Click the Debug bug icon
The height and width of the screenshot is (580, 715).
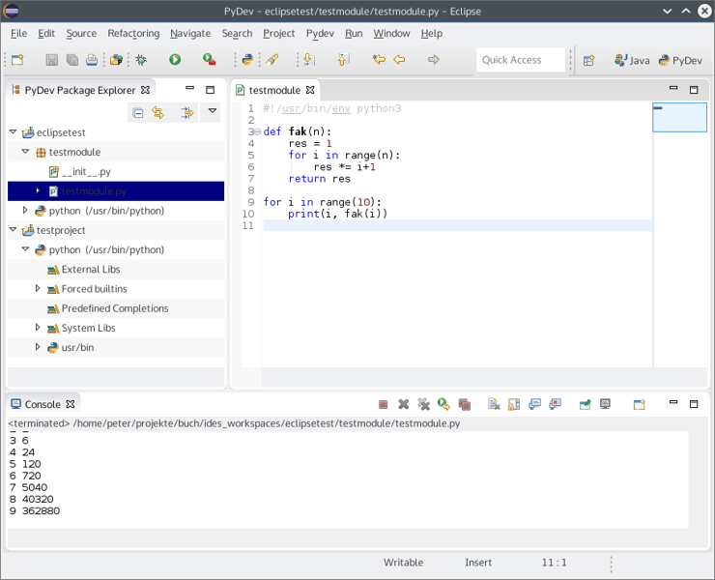141,60
